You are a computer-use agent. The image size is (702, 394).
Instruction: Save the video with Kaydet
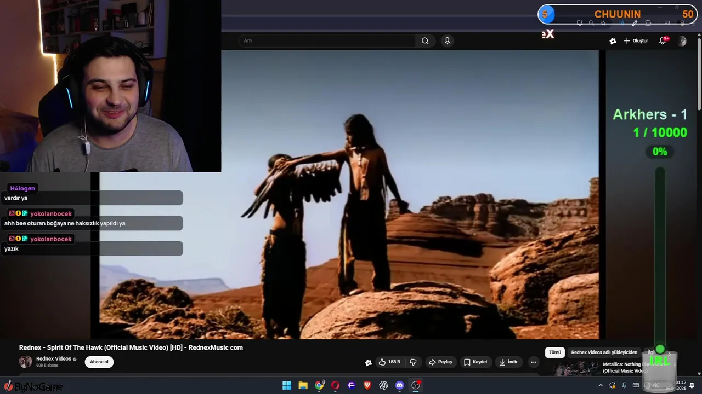coord(475,362)
